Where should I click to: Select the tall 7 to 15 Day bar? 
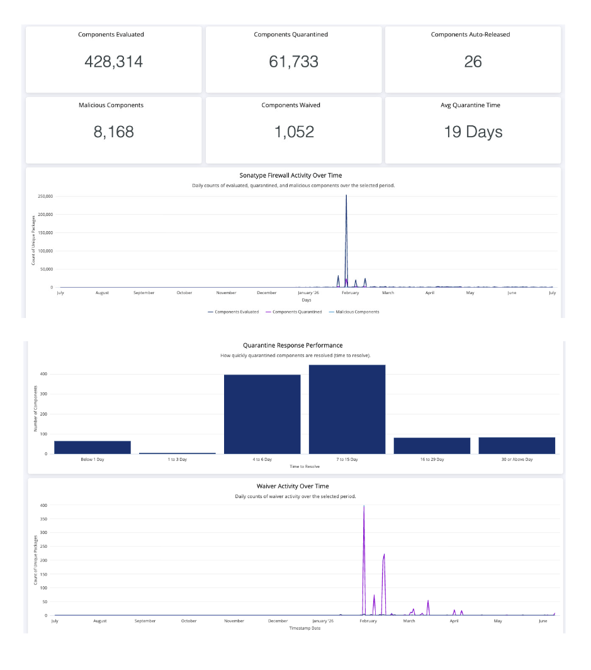coord(347,409)
